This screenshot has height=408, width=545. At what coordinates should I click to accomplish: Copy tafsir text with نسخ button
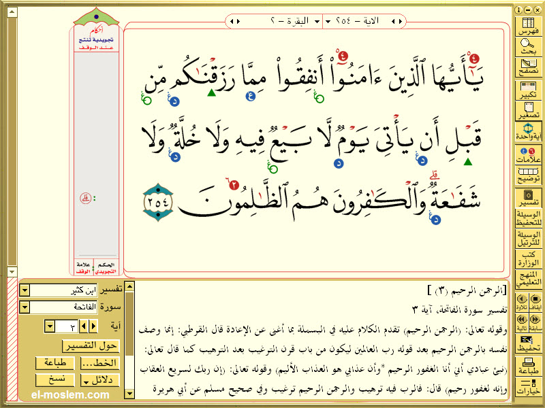click(x=55, y=380)
